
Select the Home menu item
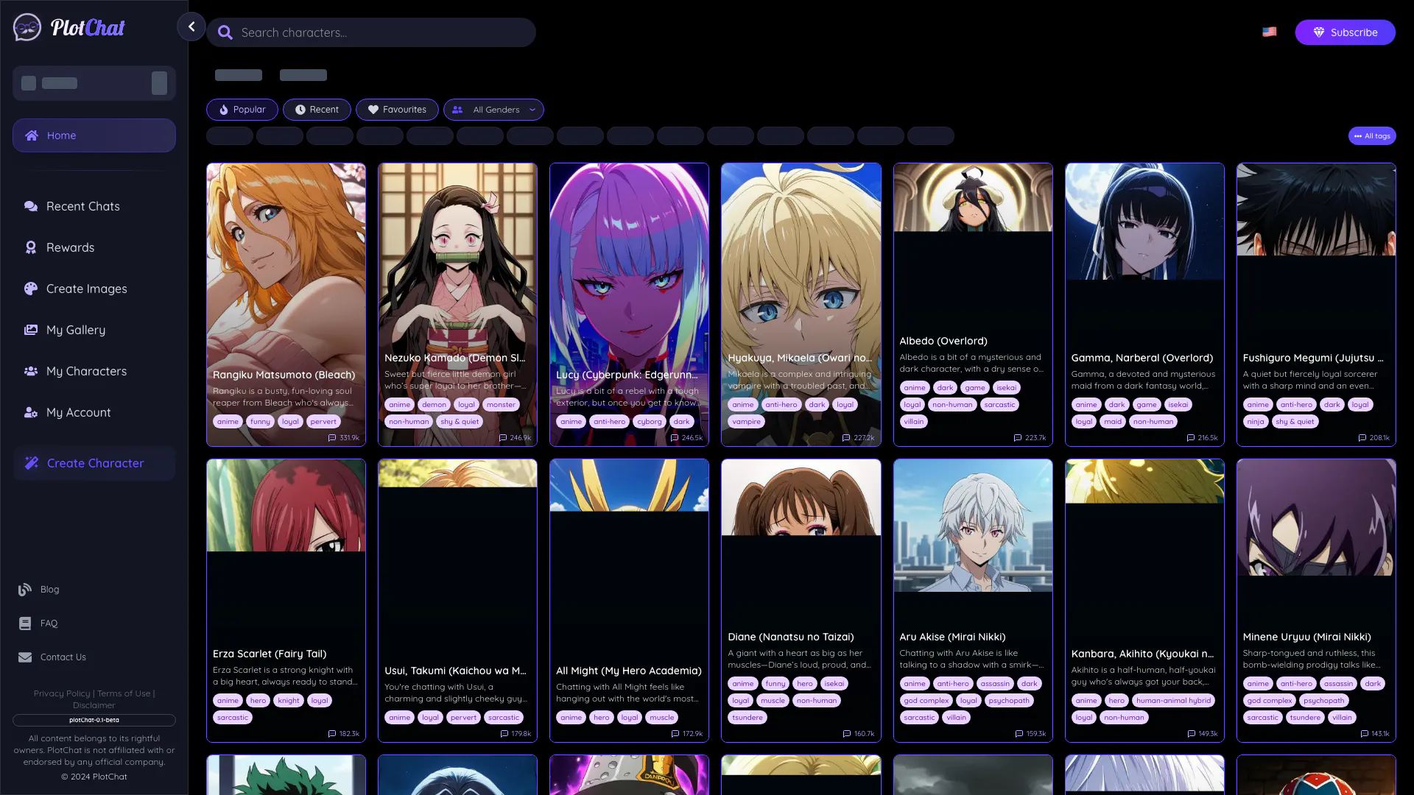coord(94,135)
